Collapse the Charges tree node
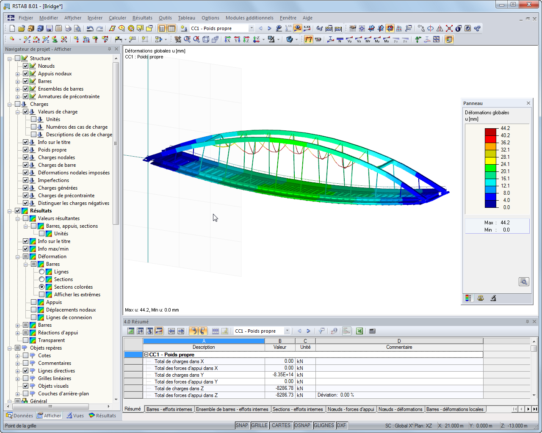Image resolution: width=542 pixels, height=433 pixels. pos(10,104)
